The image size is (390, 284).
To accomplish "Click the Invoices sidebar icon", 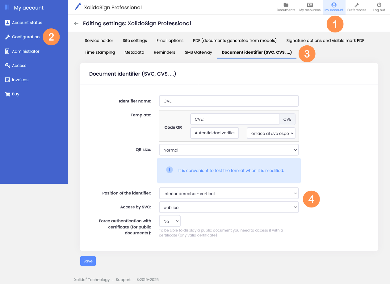I will [x=8, y=80].
